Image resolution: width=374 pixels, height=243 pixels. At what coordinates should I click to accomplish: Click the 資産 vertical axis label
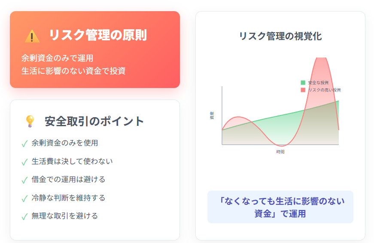[212, 115]
